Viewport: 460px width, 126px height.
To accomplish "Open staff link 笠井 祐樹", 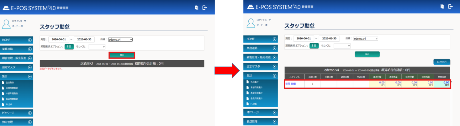I will click(x=290, y=84).
